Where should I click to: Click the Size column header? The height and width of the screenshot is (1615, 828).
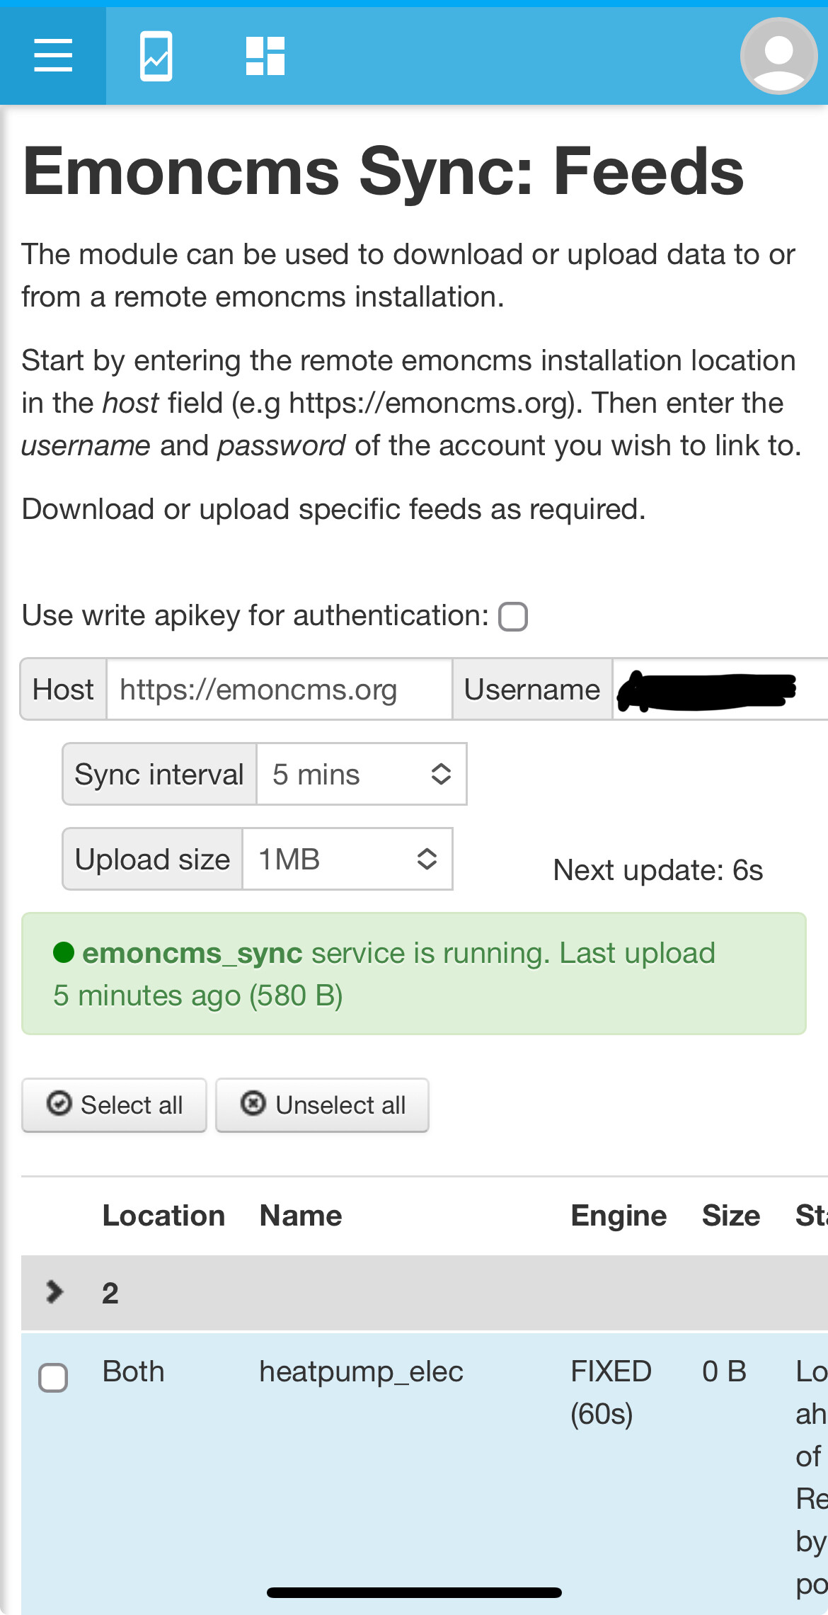pyautogui.click(x=731, y=1216)
